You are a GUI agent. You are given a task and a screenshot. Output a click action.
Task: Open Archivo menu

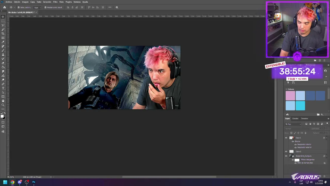pyautogui.click(x=9, y=2)
